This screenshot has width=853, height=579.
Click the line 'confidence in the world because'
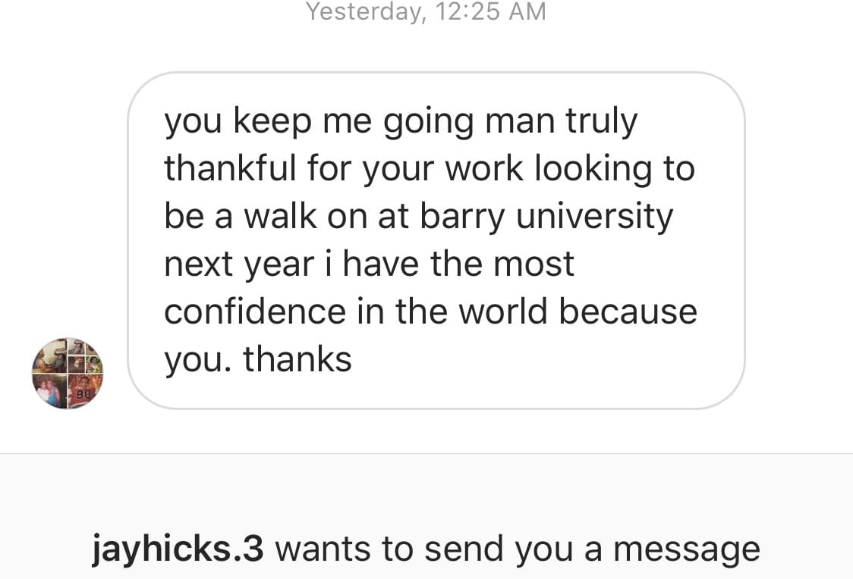coord(431,311)
